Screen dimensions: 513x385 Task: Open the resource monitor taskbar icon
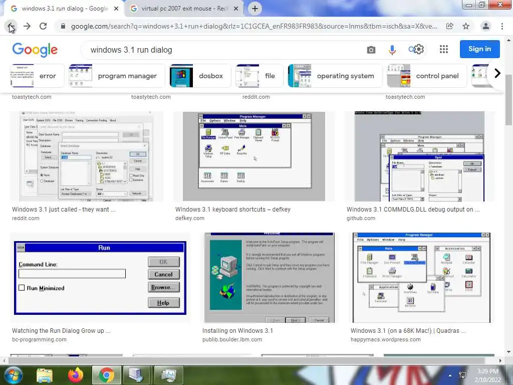click(x=168, y=375)
